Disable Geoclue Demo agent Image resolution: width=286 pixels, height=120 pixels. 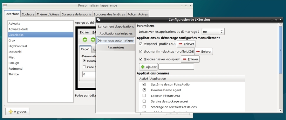(144, 90)
